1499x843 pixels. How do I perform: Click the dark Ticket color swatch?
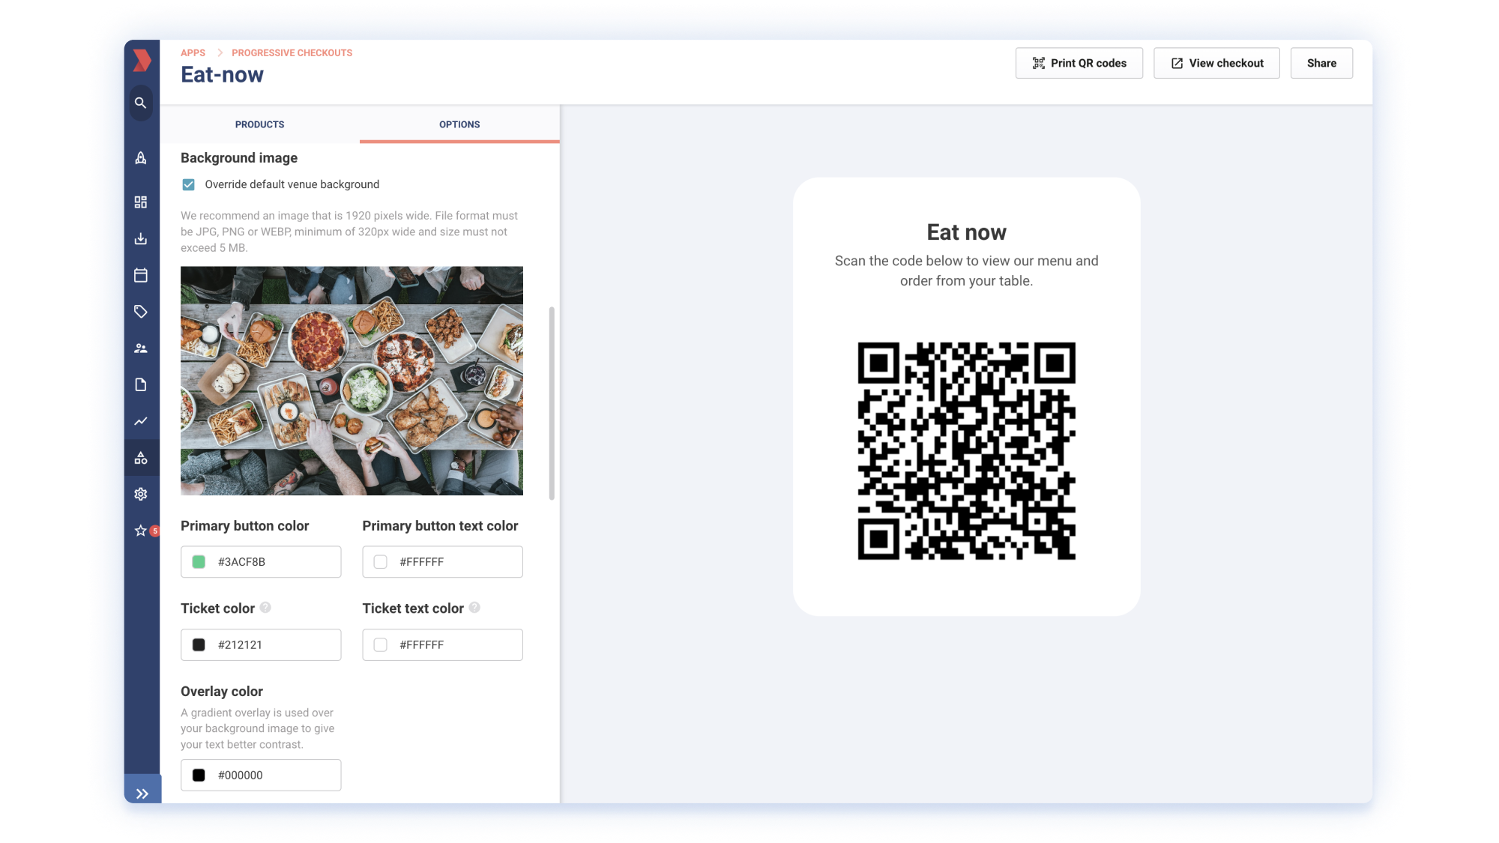(x=199, y=645)
